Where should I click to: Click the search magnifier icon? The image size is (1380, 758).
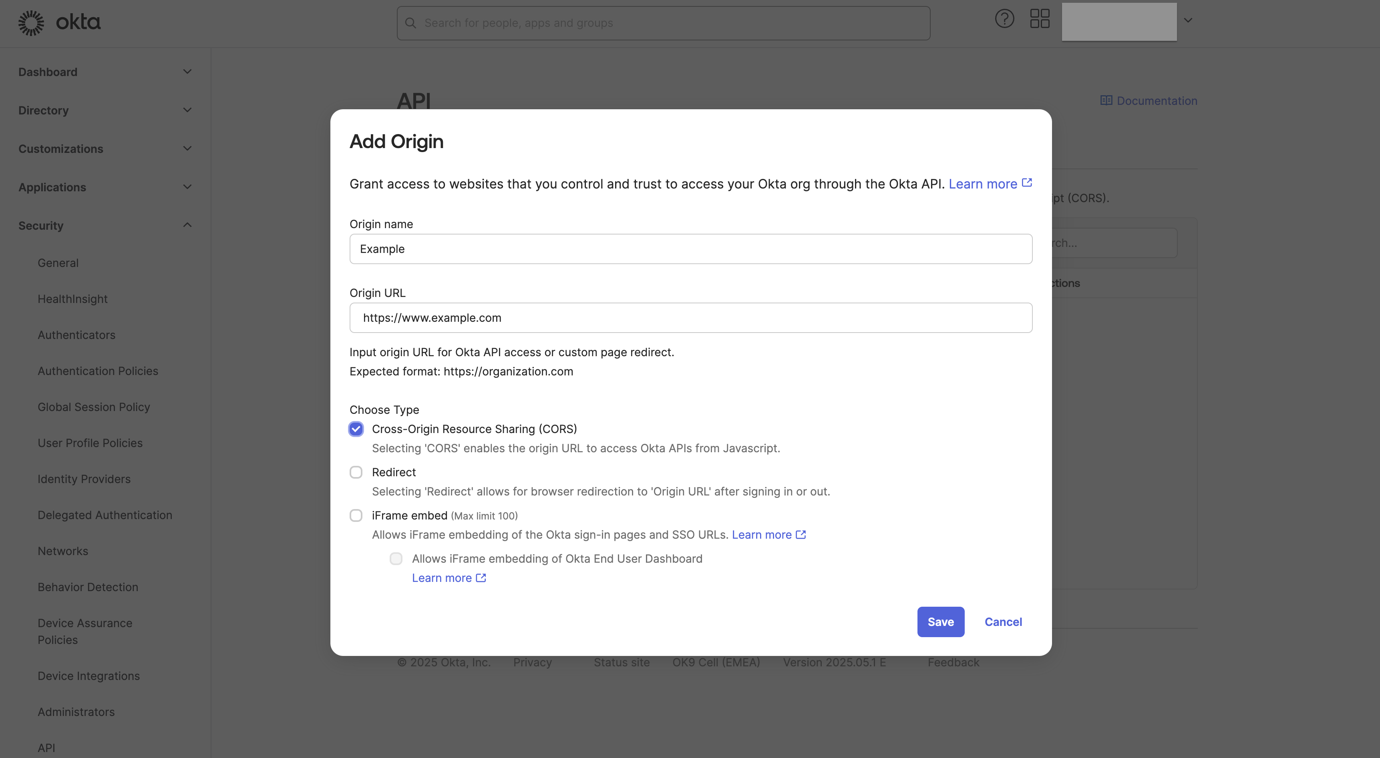coord(410,23)
